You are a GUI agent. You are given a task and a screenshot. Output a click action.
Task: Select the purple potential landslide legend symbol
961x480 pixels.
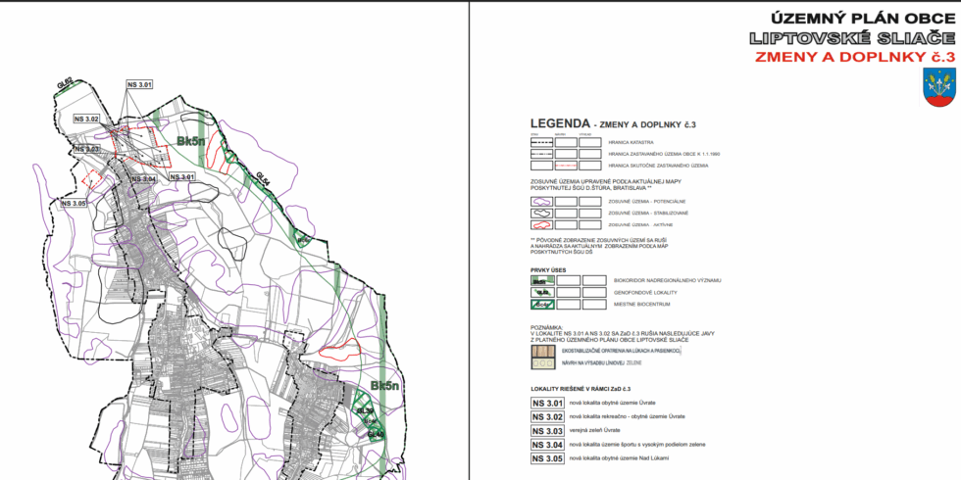click(541, 201)
